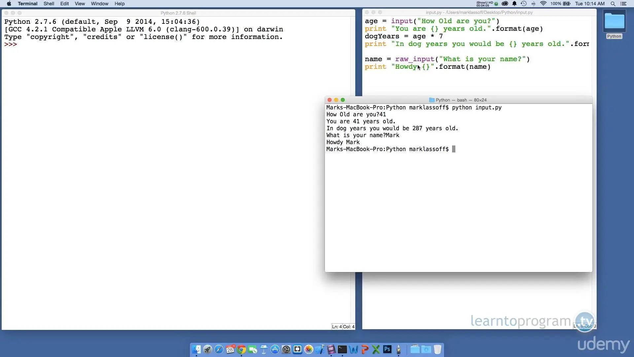Open Microsoft PowerPoint from the Dock
634x357 pixels.
(365, 349)
